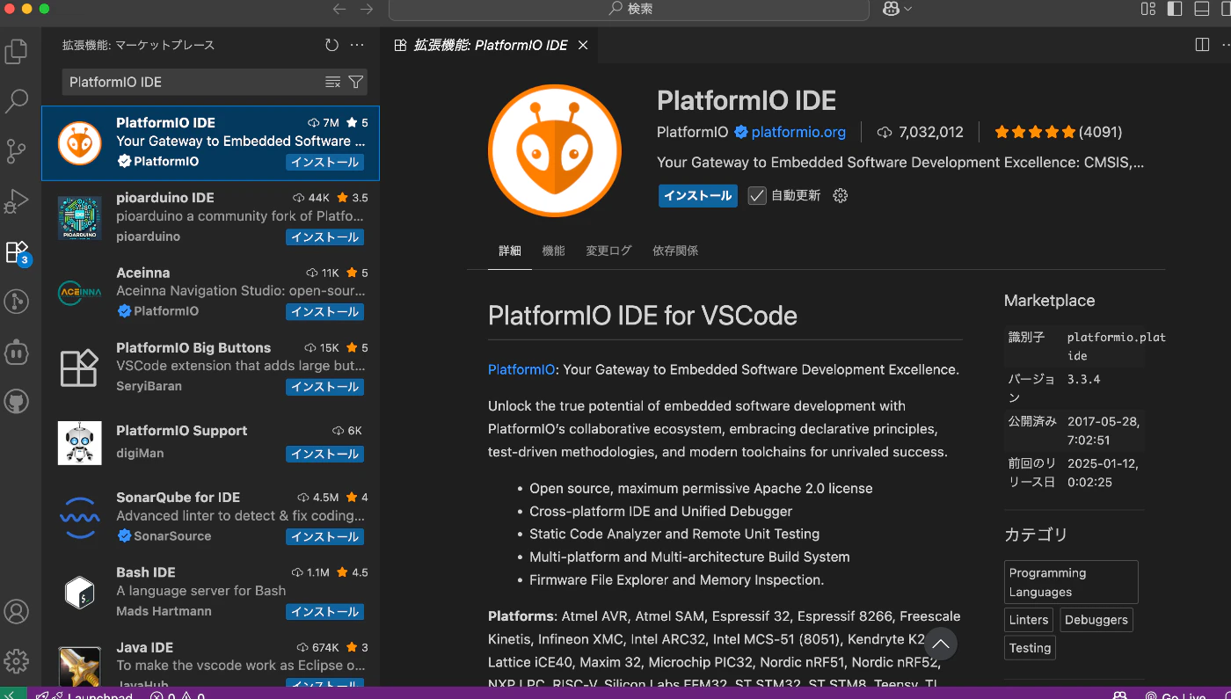1231x699 pixels.
Task: Open the customize layout icon
Action: tap(1148, 9)
